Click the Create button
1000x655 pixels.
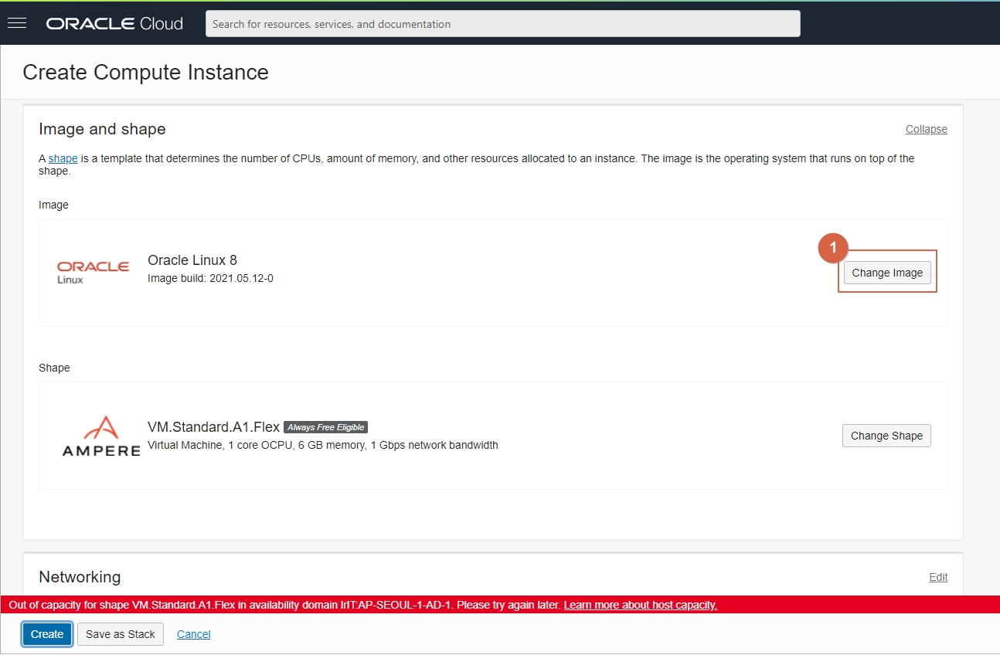click(47, 634)
